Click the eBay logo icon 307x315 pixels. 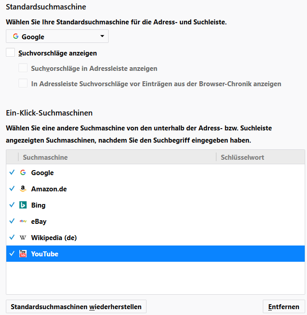(x=23, y=222)
